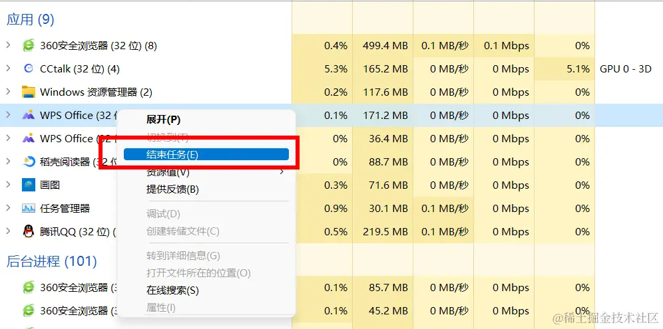Click the CCtalk app icon

pyautogui.click(x=29, y=69)
